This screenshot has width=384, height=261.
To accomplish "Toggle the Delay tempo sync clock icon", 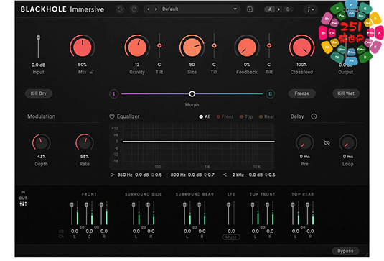I will (x=314, y=116).
